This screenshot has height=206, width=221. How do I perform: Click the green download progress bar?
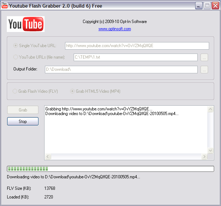[x=111, y=169]
